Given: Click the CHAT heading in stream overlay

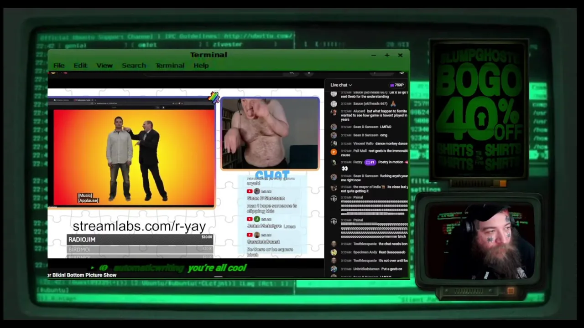Looking at the screenshot, I should click(272, 175).
